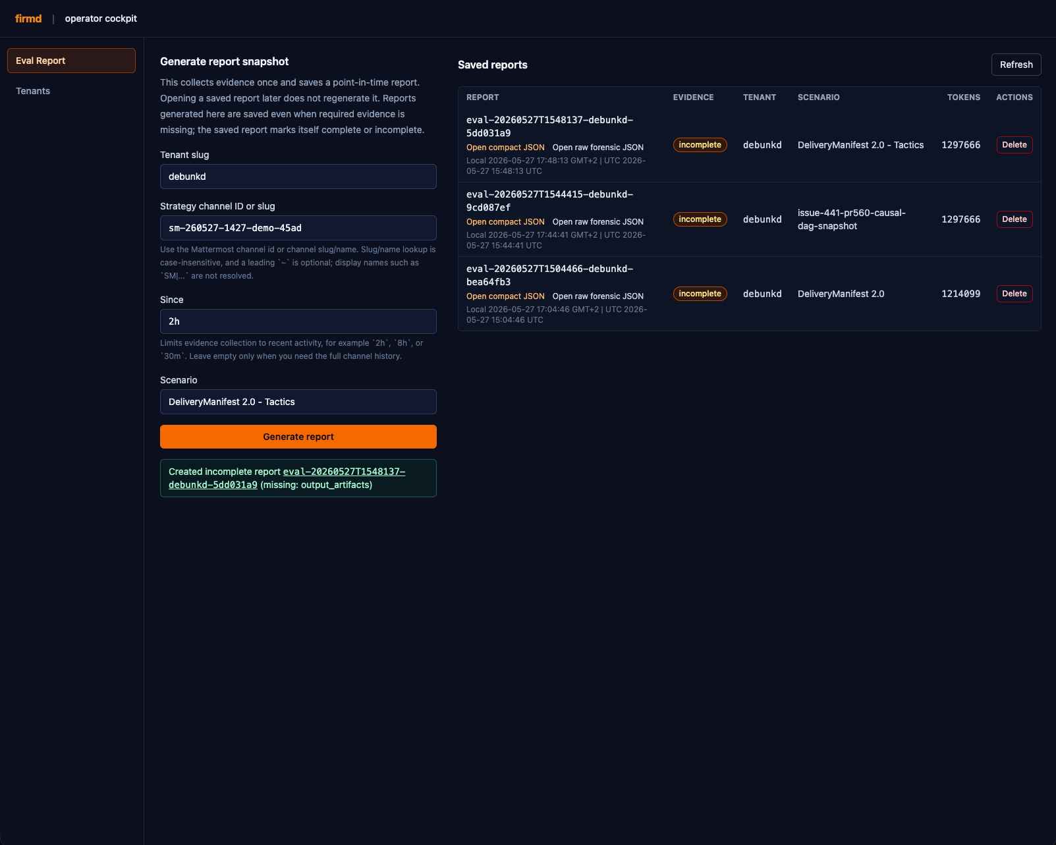Click the Refresh button

coord(1016,65)
